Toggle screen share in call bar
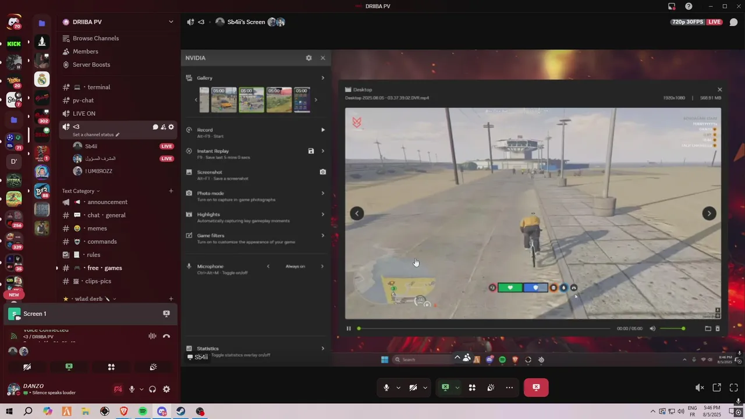Viewport: 745px width, 419px height. click(x=445, y=388)
